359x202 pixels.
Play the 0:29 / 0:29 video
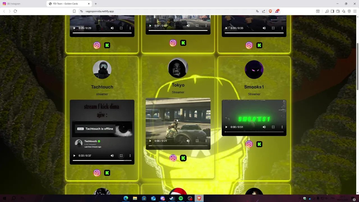coord(74,28)
